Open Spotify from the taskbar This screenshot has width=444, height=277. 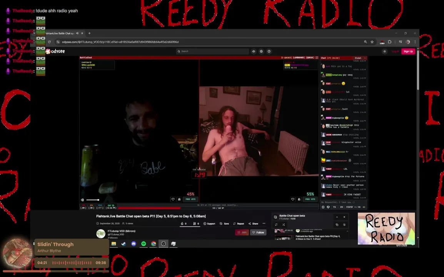tap(144, 244)
